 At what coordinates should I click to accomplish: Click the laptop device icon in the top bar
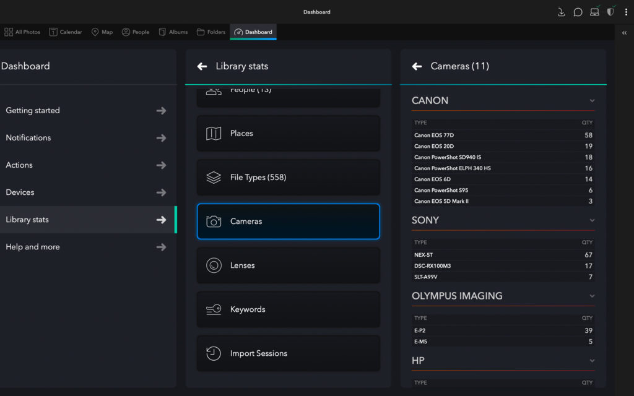(594, 12)
